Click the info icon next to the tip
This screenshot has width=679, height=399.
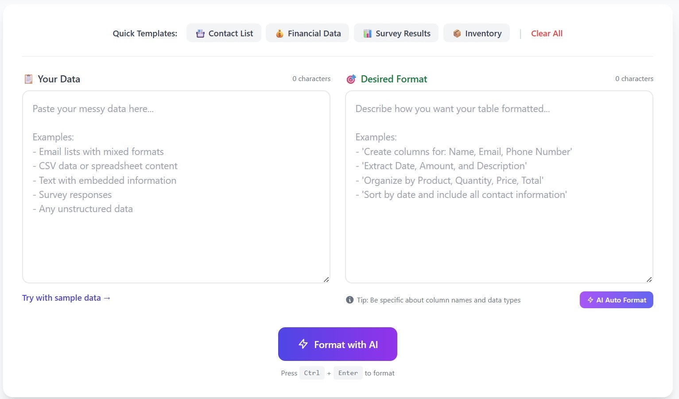click(349, 300)
